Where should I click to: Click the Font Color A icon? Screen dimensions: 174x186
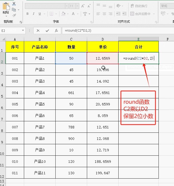pyautogui.click(x=73, y=14)
